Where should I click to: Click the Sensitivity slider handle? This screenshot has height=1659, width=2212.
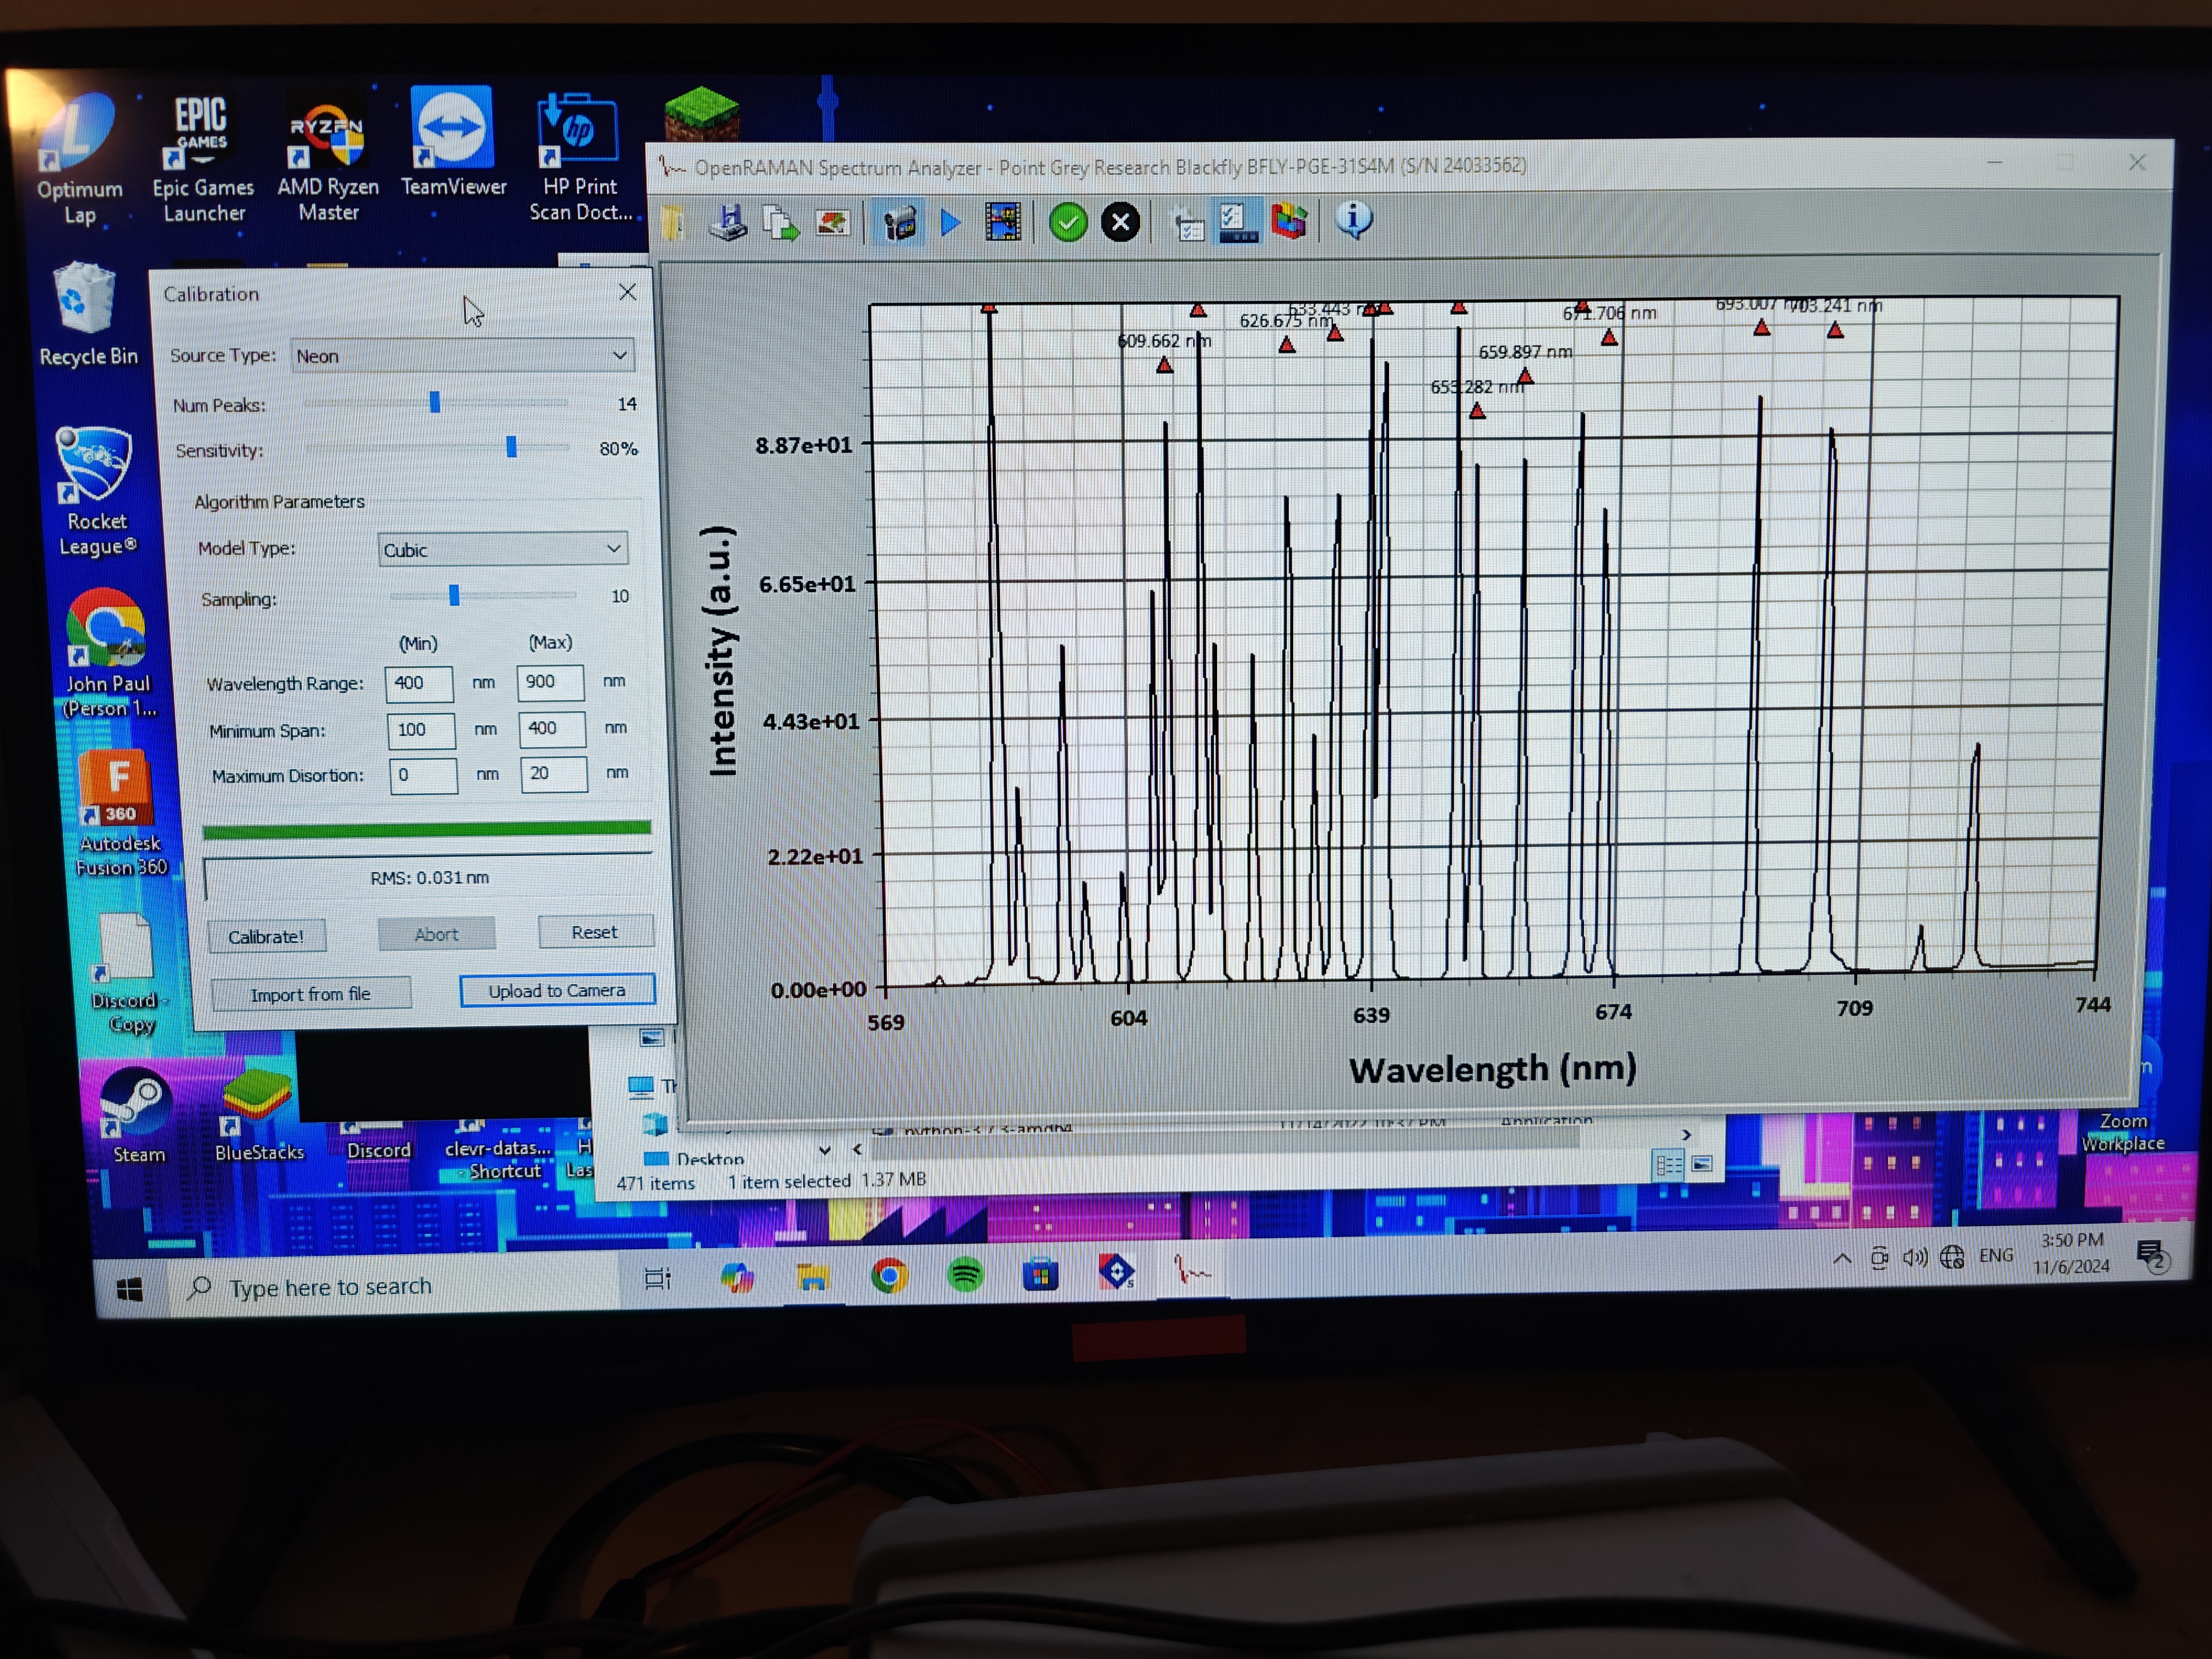click(x=511, y=447)
